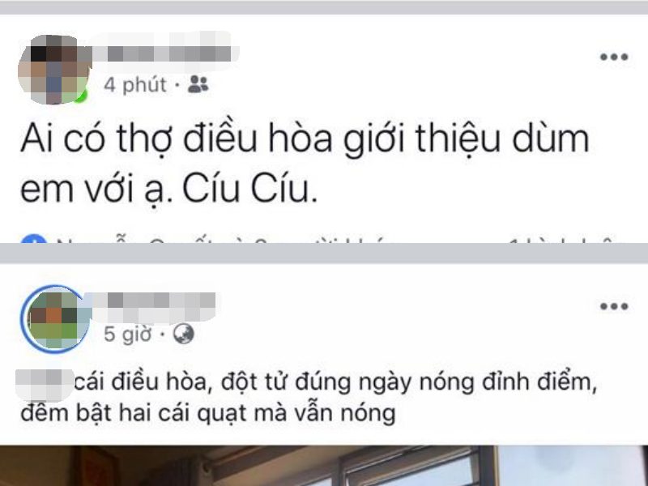Click the blurred word before cái điều hòa

[x=44, y=385]
